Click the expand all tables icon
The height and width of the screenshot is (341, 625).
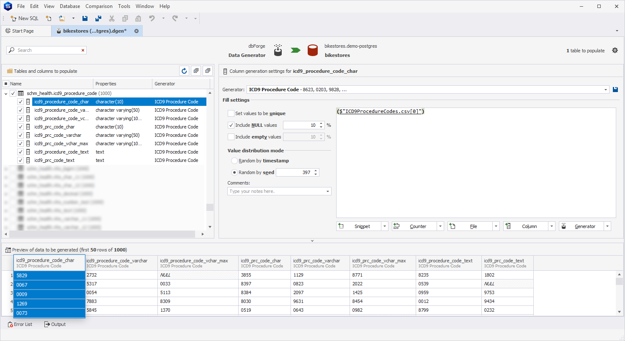[196, 71]
